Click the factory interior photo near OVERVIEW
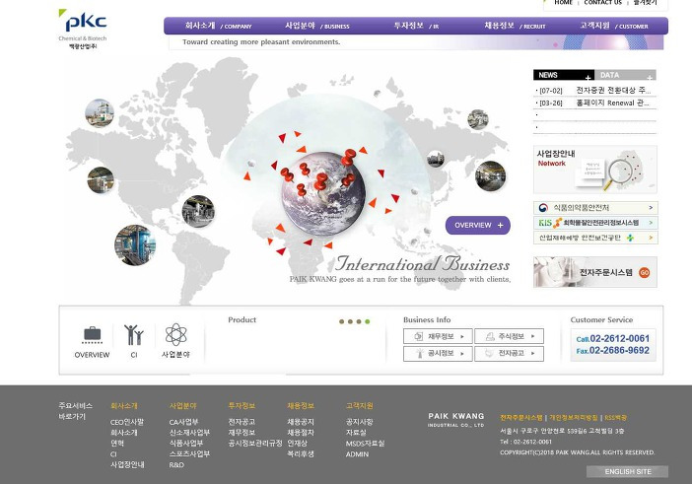 click(490, 176)
